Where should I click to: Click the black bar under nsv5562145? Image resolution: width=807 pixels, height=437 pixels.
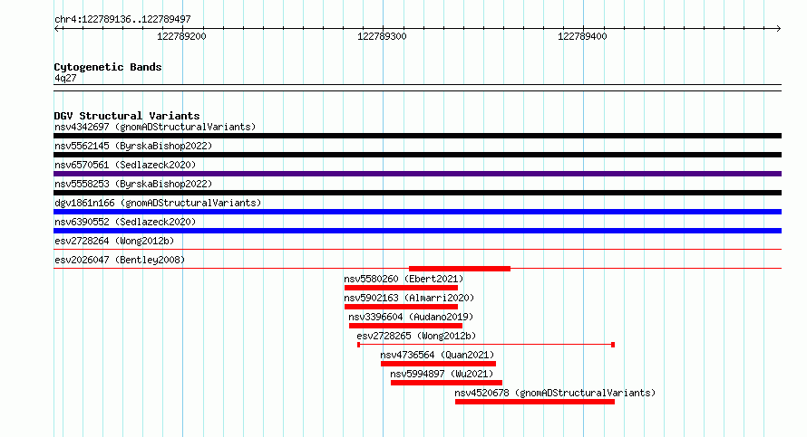point(417,155)
